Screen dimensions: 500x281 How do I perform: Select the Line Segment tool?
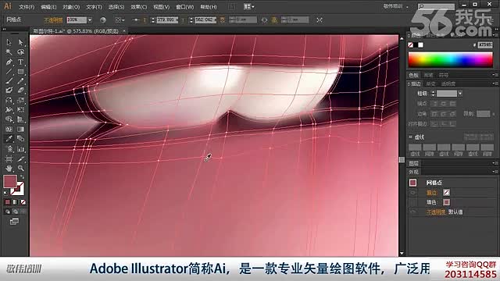[x=9, y=71]
